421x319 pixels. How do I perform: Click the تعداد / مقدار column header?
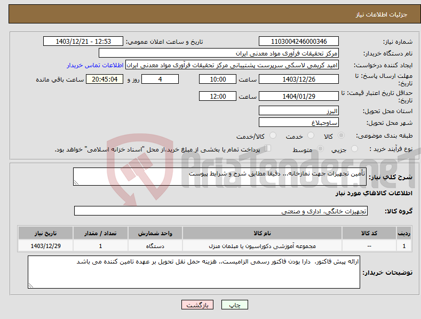click(x=100, y=233)
